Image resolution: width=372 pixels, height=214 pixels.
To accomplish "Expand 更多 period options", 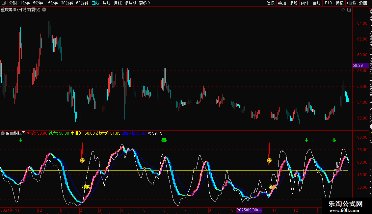I will pyautogui.click(x=145, y=3).
